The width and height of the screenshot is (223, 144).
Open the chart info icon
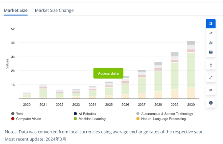pyautogui.click(x=211, y=103)
